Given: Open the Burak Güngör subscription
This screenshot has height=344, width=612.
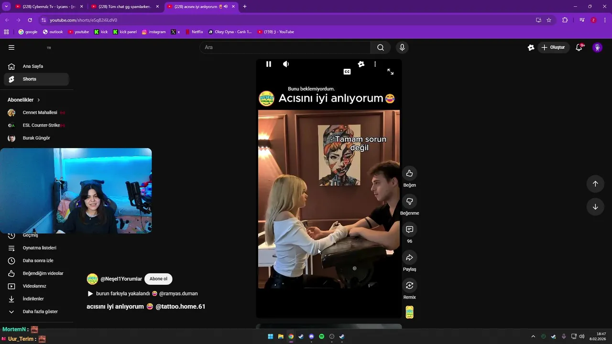Looking at the screenshot, I should pos(36,138).
